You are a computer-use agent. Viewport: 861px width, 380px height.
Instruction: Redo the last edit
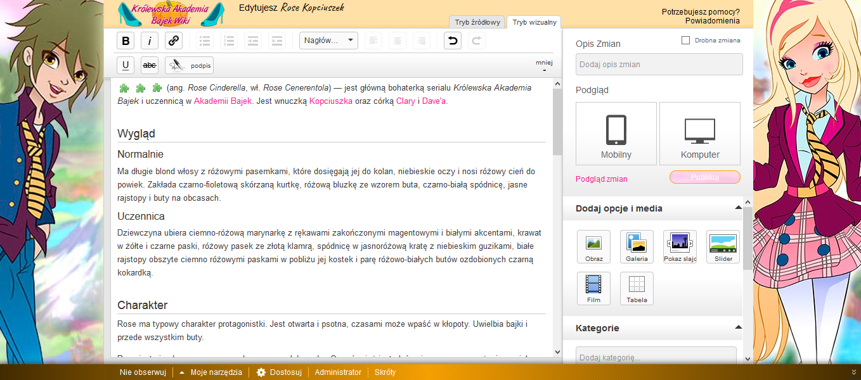tap(477, 41)
